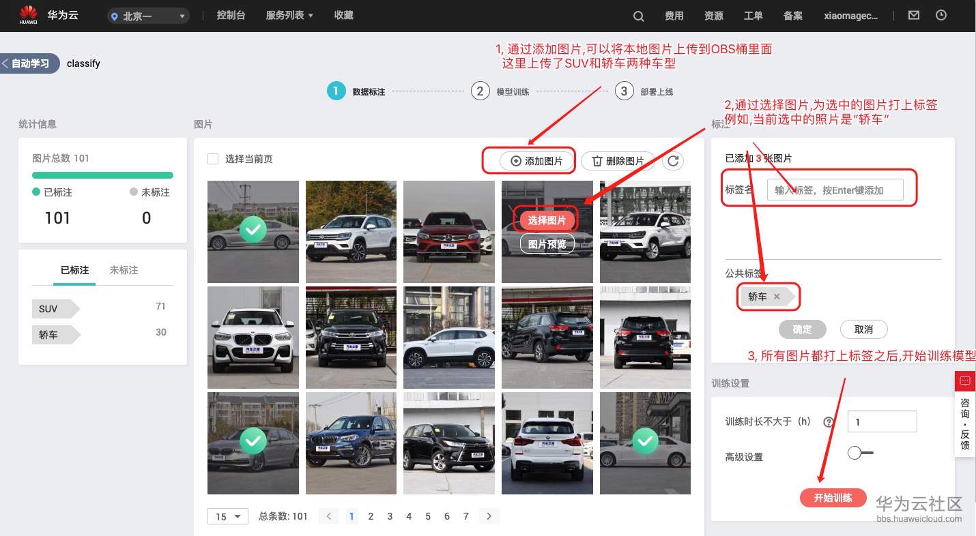Deselect the checked white Cadillac sedan

pos(645,442)
